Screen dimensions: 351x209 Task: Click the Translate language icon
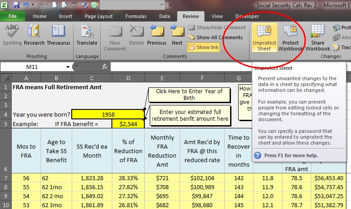(x=87, y=35)
